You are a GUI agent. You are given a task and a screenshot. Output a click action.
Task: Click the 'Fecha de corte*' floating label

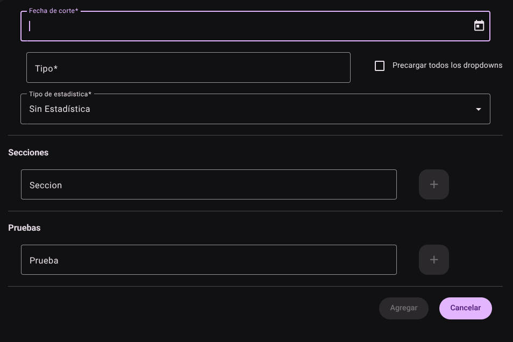tap(54, 11)
